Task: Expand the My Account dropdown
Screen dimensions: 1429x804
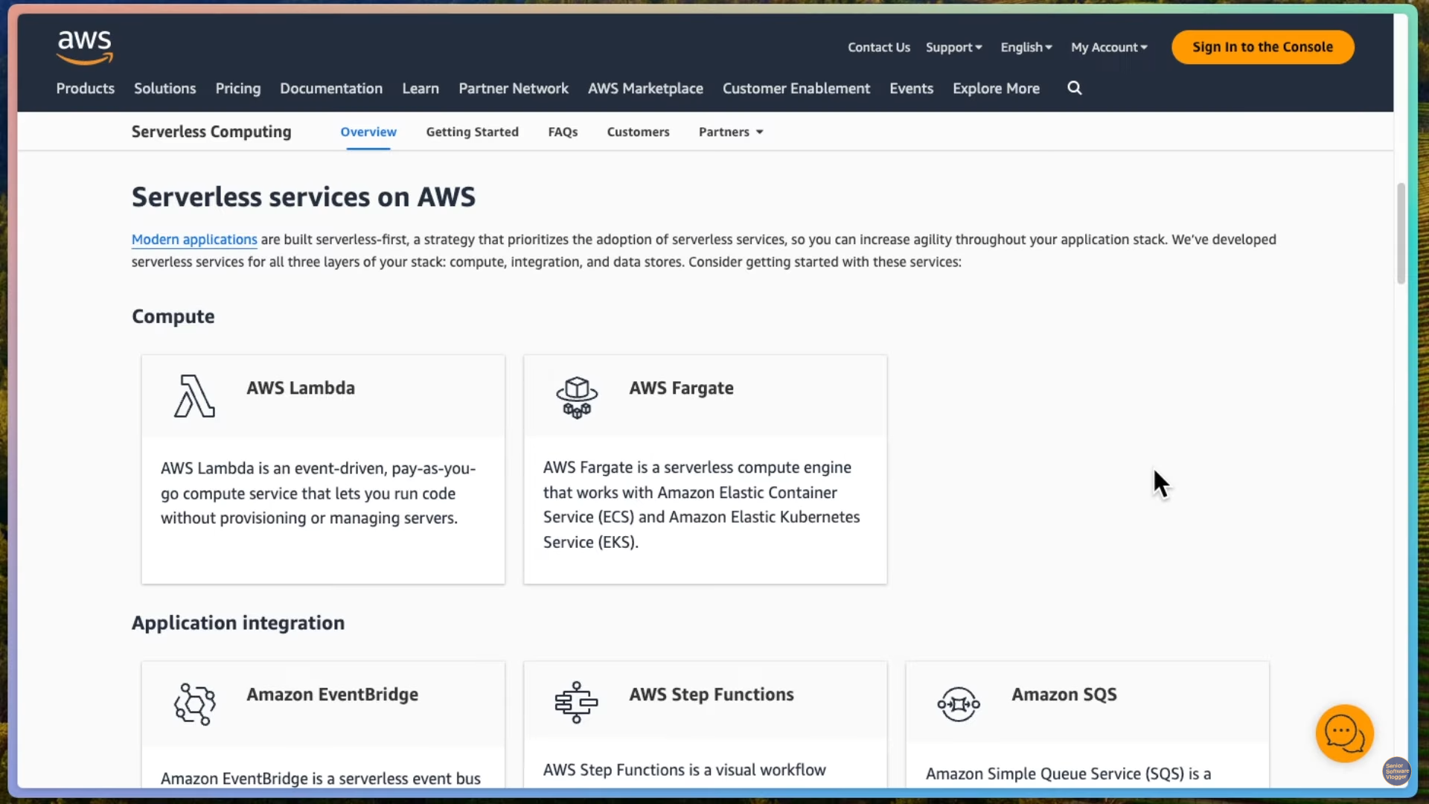Action: [1109, 47]
